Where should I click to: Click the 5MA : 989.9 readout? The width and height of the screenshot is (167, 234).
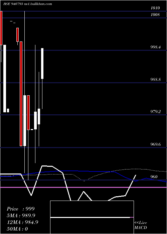(x=21, y=216)
